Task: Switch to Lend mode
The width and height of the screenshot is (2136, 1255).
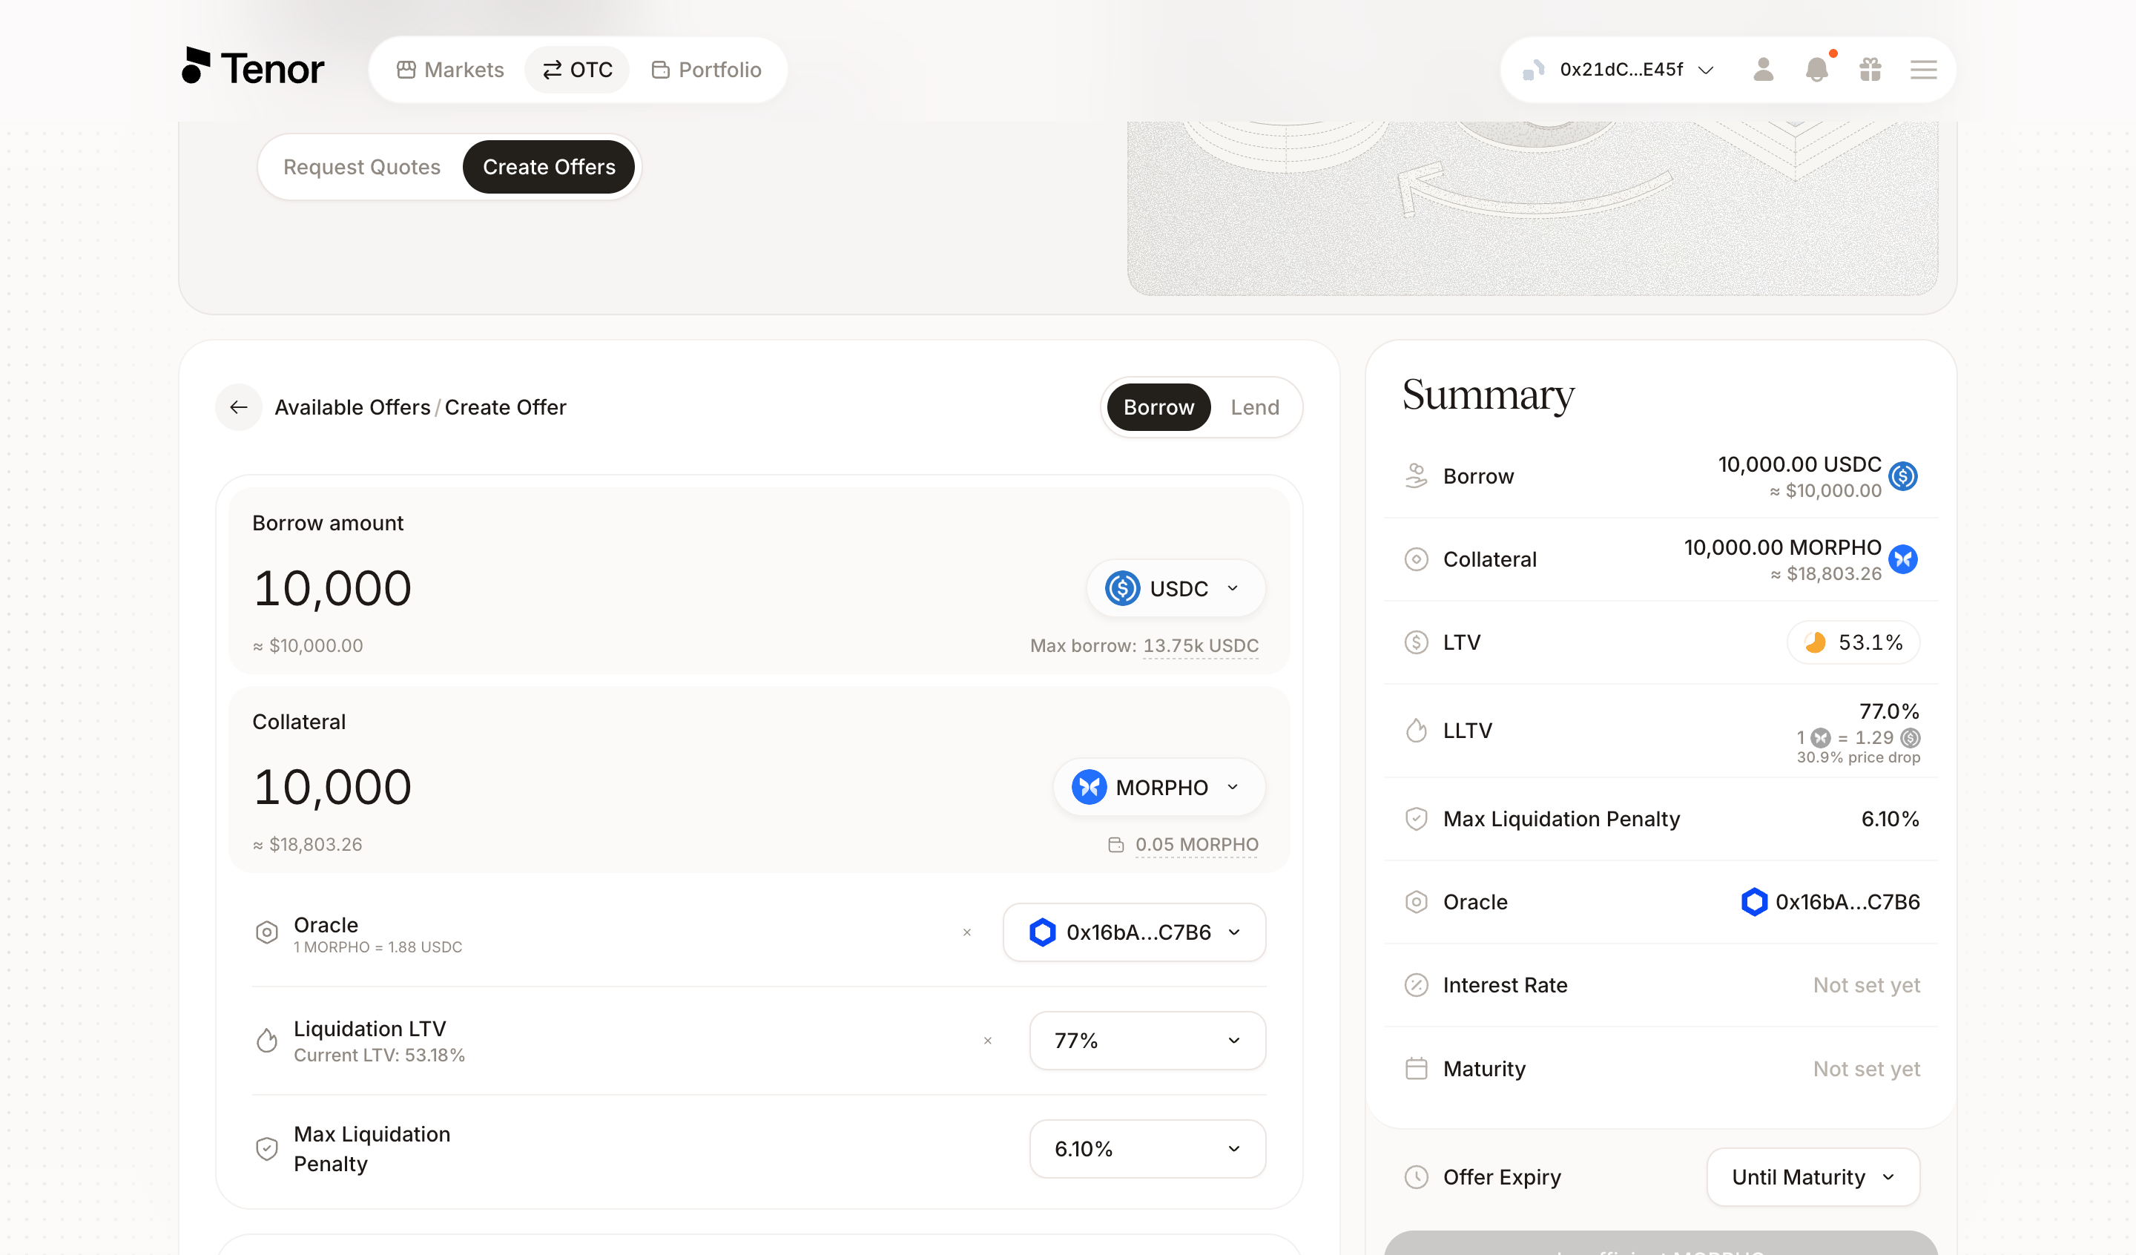Action: point(1254,407)
